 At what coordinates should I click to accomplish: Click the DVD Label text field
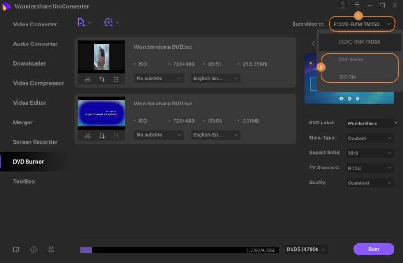click(369, 123)
